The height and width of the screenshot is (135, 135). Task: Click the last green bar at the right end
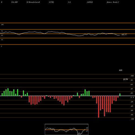click(120, 95)
